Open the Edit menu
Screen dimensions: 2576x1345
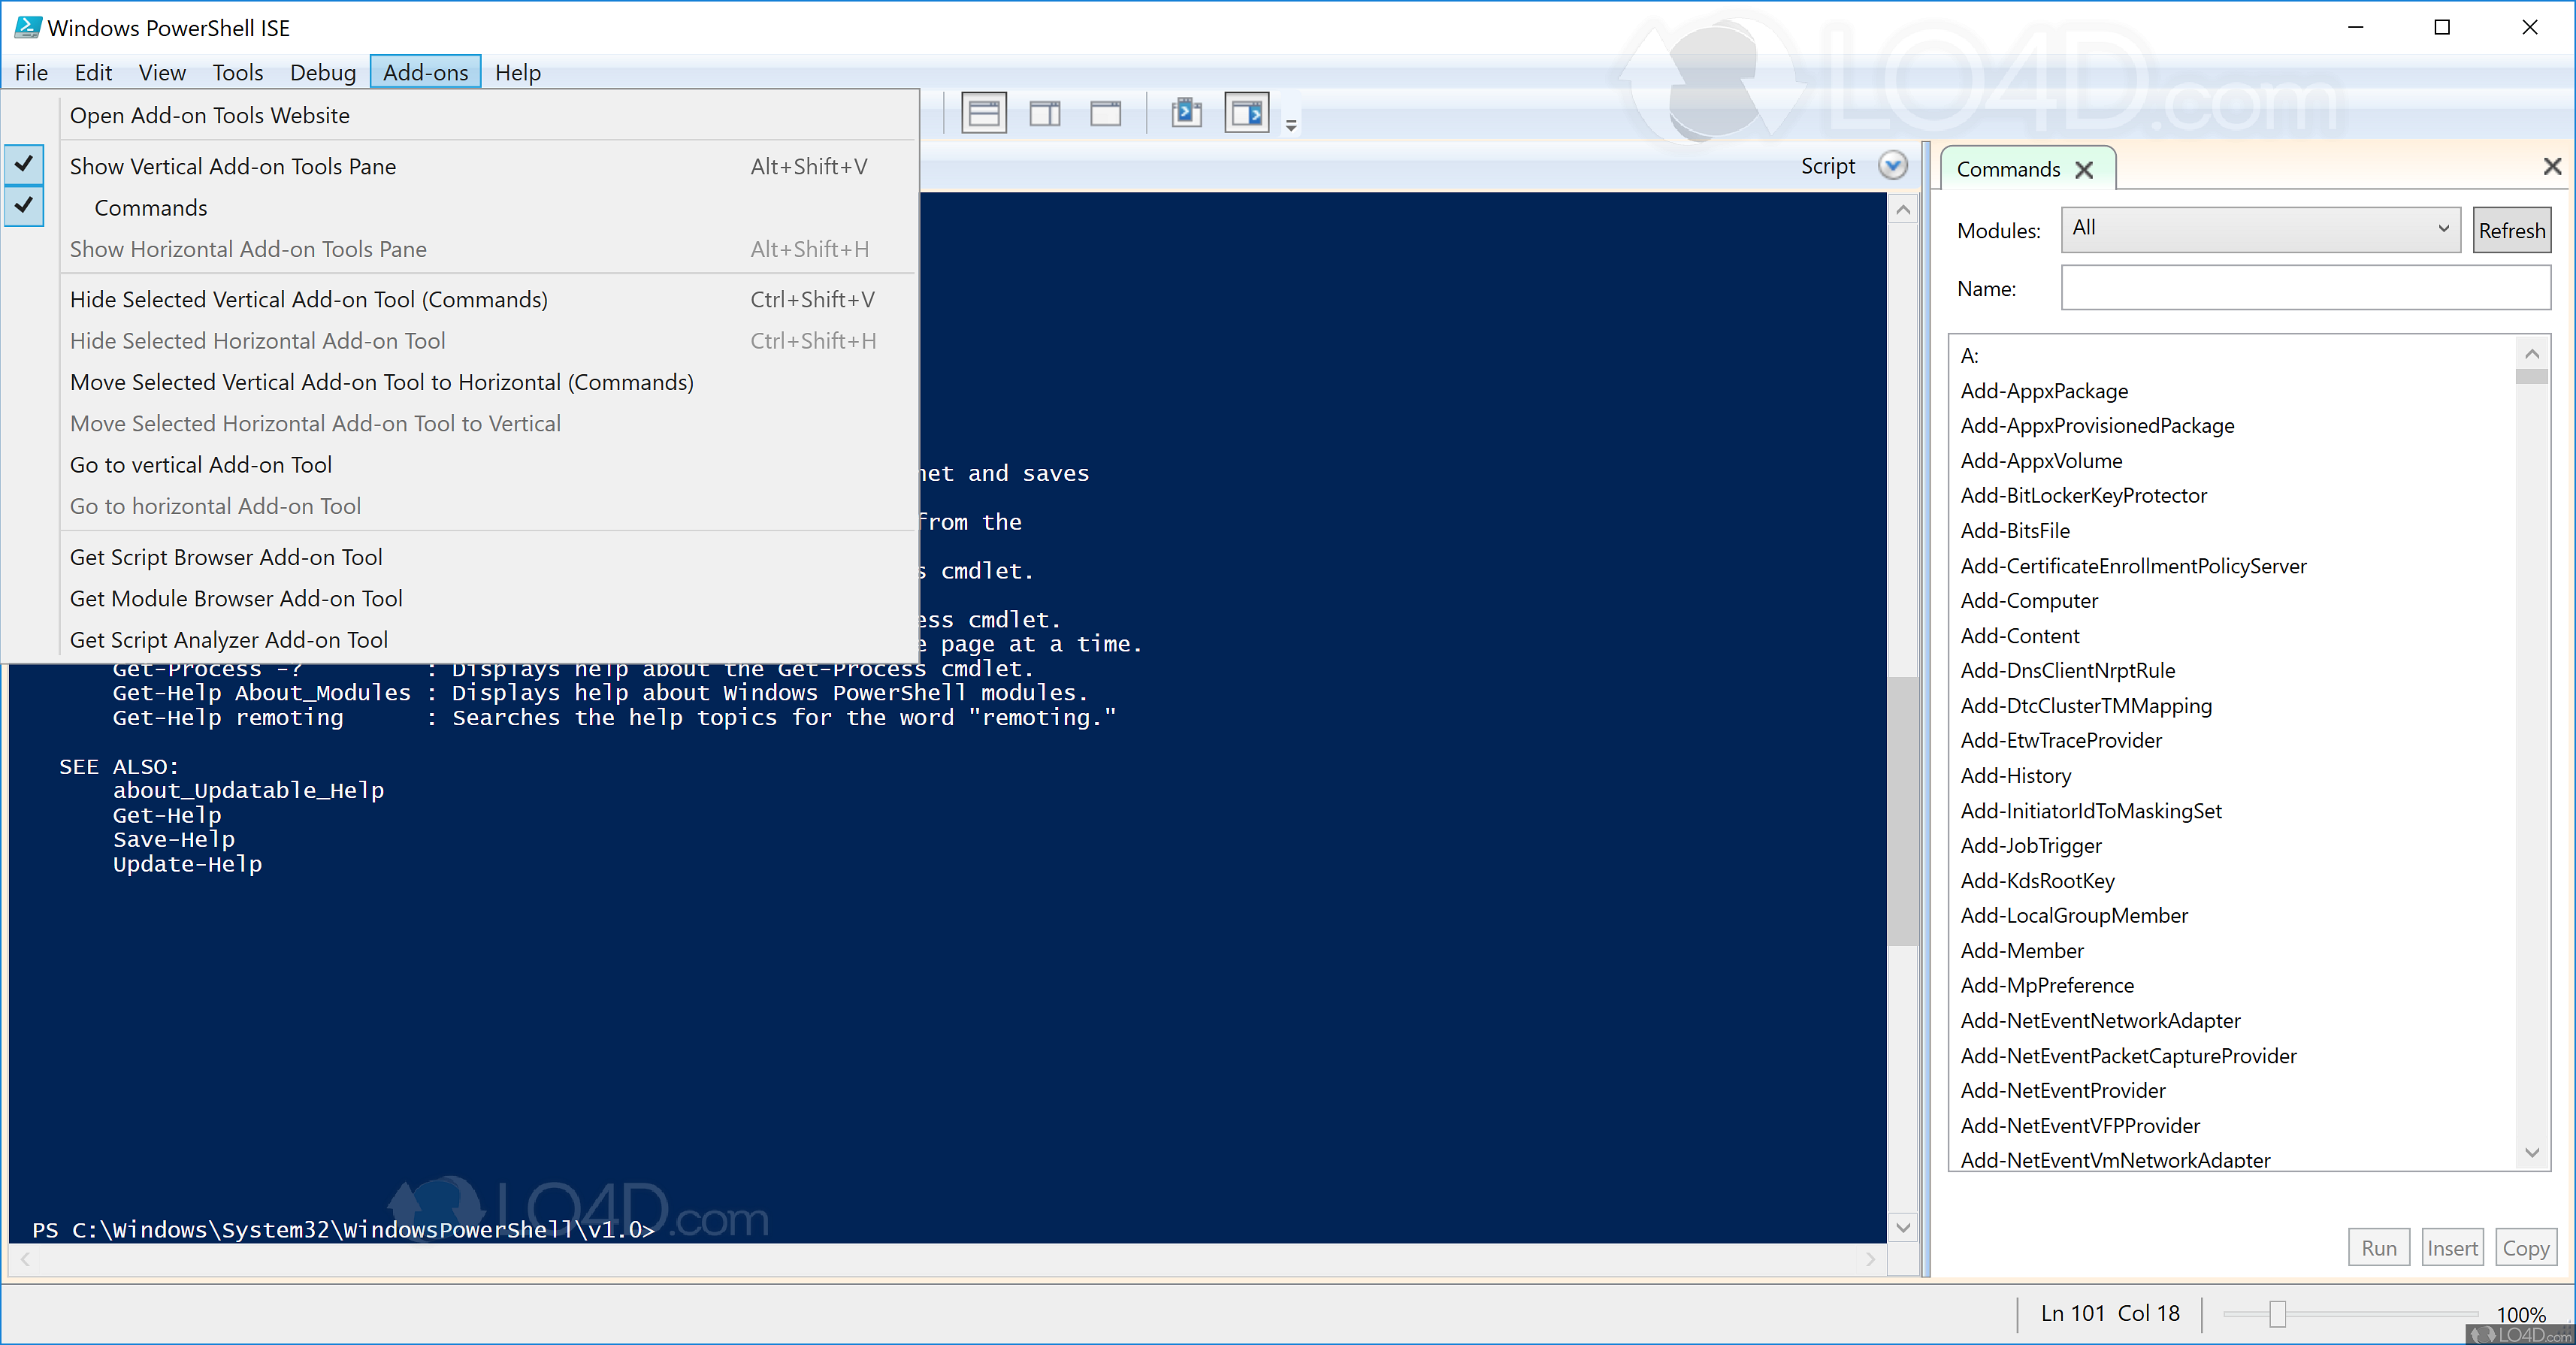pos(93,72)
